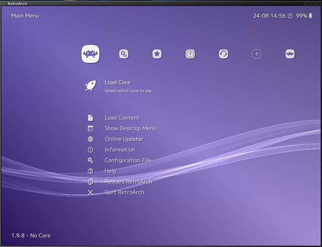Open the History clock tab icon

coord(190,54)
